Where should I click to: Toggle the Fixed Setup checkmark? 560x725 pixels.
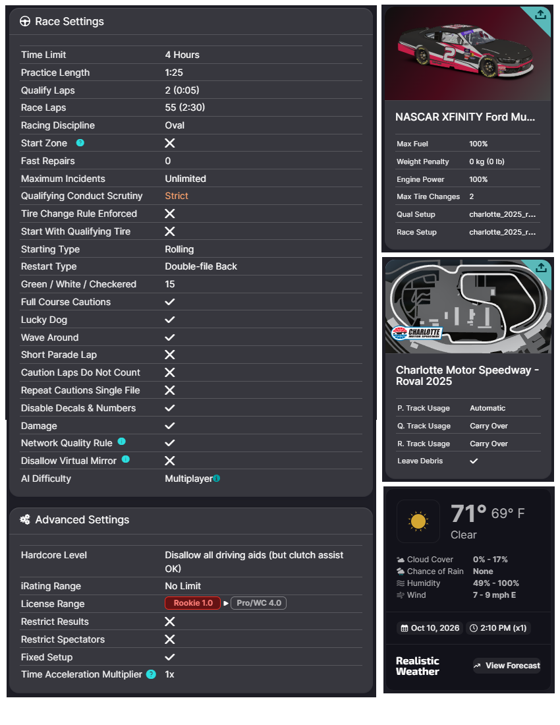(x=169, y=657)
